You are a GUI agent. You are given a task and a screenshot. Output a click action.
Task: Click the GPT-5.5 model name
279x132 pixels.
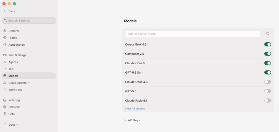click(x=131, y=91)
